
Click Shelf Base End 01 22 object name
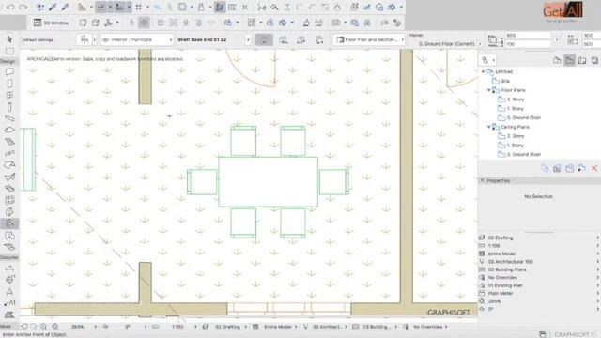202,39
